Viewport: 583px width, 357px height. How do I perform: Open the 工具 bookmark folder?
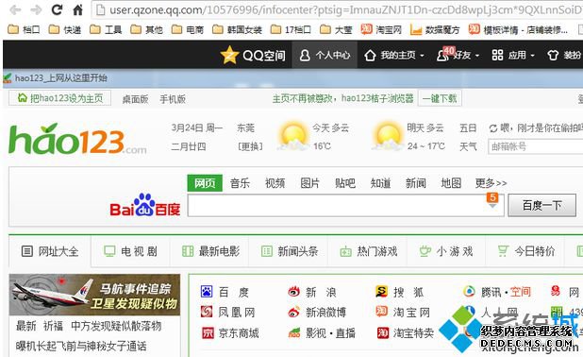(106, 29)
